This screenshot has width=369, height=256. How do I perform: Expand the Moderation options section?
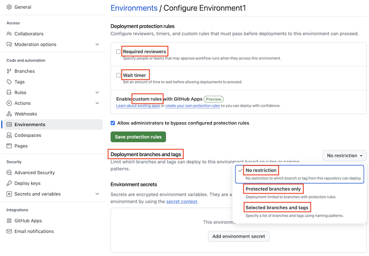click(x=97, y=44)
